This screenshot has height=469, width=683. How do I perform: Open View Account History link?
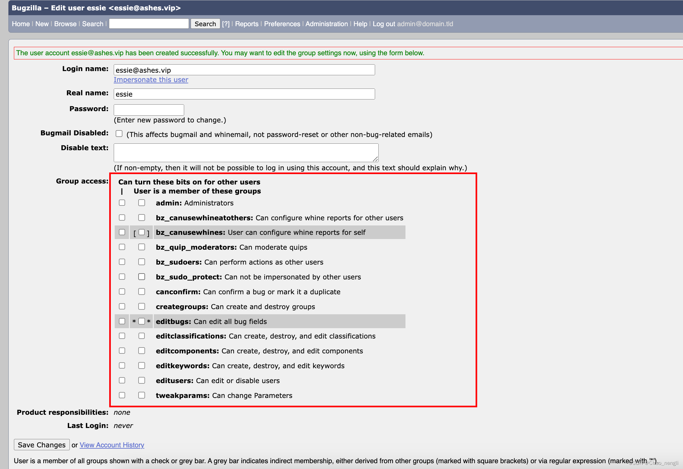click(x=112, y=445)
